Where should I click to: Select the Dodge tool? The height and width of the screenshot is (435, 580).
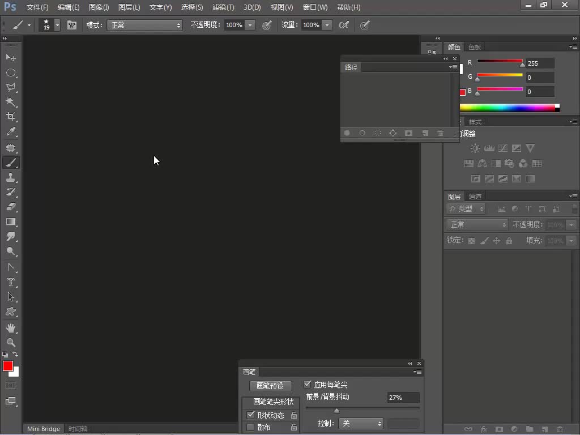[x=11, y=251]
